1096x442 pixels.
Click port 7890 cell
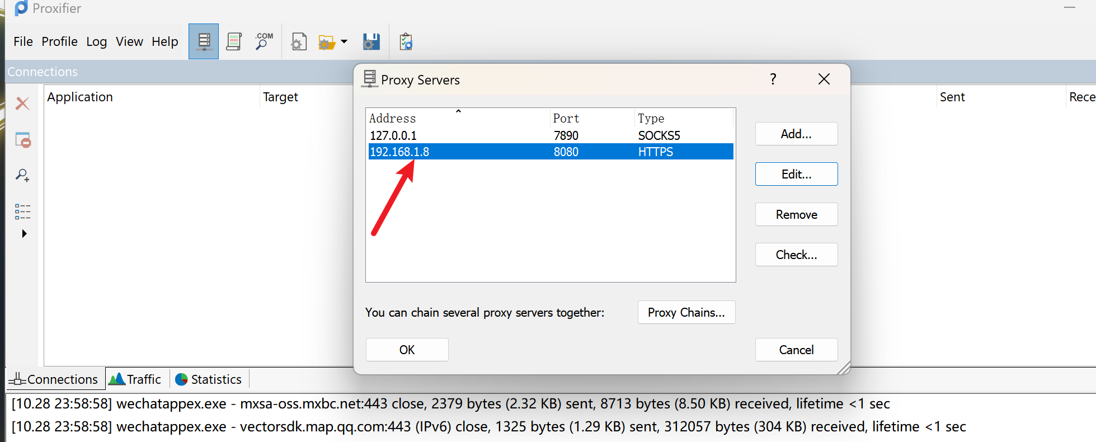coord(566,135)
